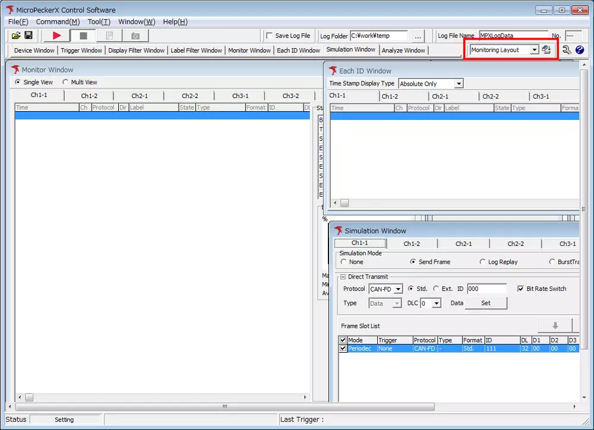Collapse the Direct Transmit section
The height and width of the screenshot is (430, 594).
click(343, 277)
